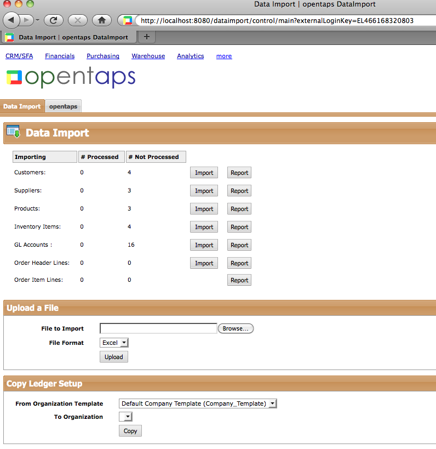Click the stop loading X icon
This screenshot has height=449, width=436.
pos(78,20)
